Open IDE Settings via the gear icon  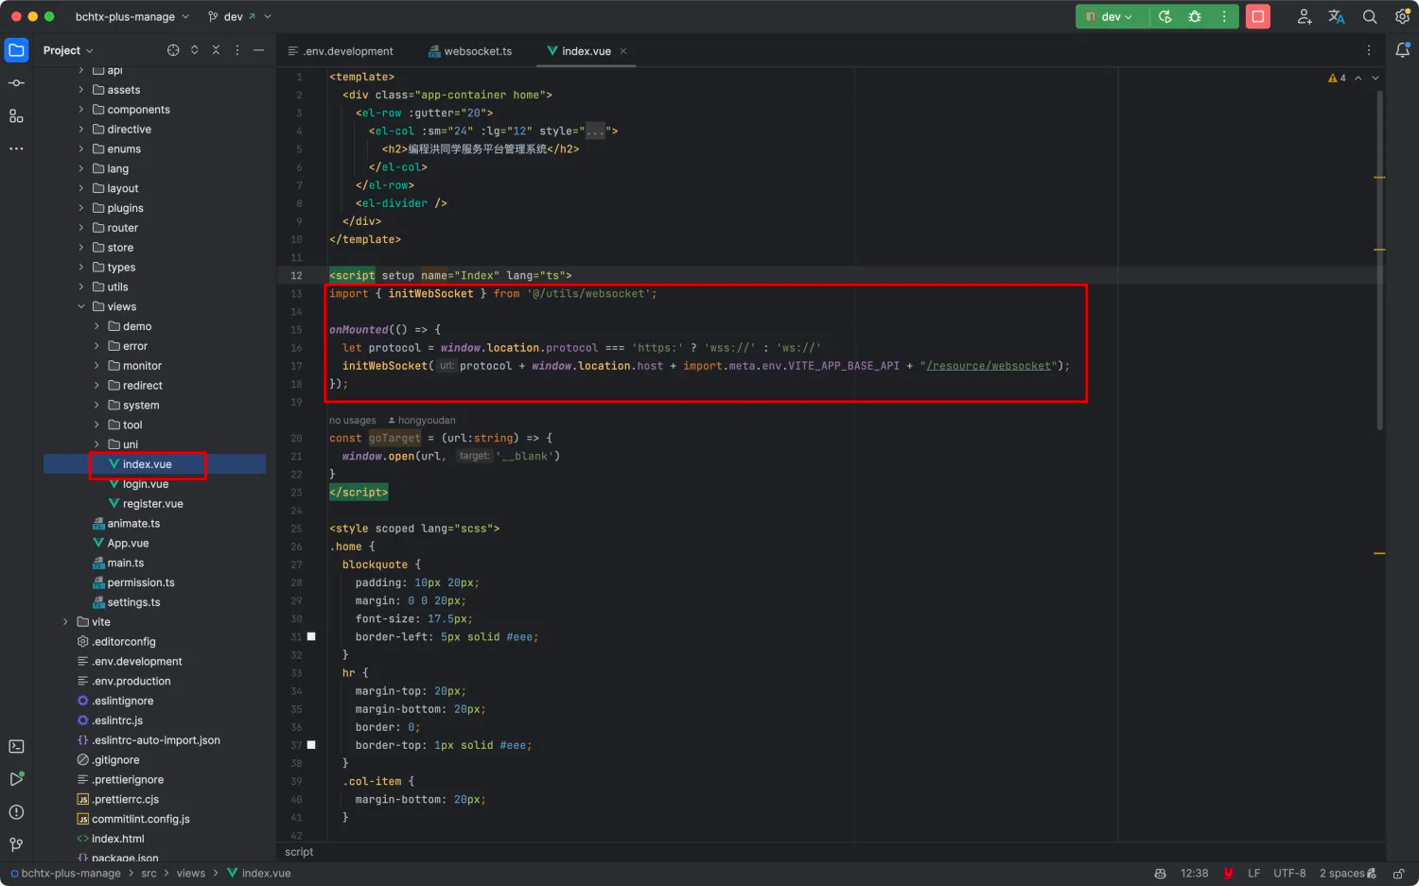(1403, 16)
